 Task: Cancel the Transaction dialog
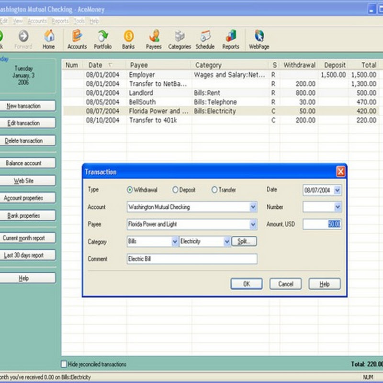(285, 284)
